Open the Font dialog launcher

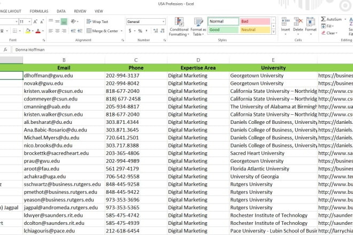44,40
